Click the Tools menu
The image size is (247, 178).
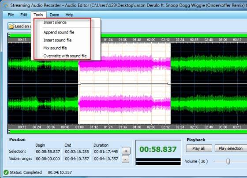click(x=38, y=15)
